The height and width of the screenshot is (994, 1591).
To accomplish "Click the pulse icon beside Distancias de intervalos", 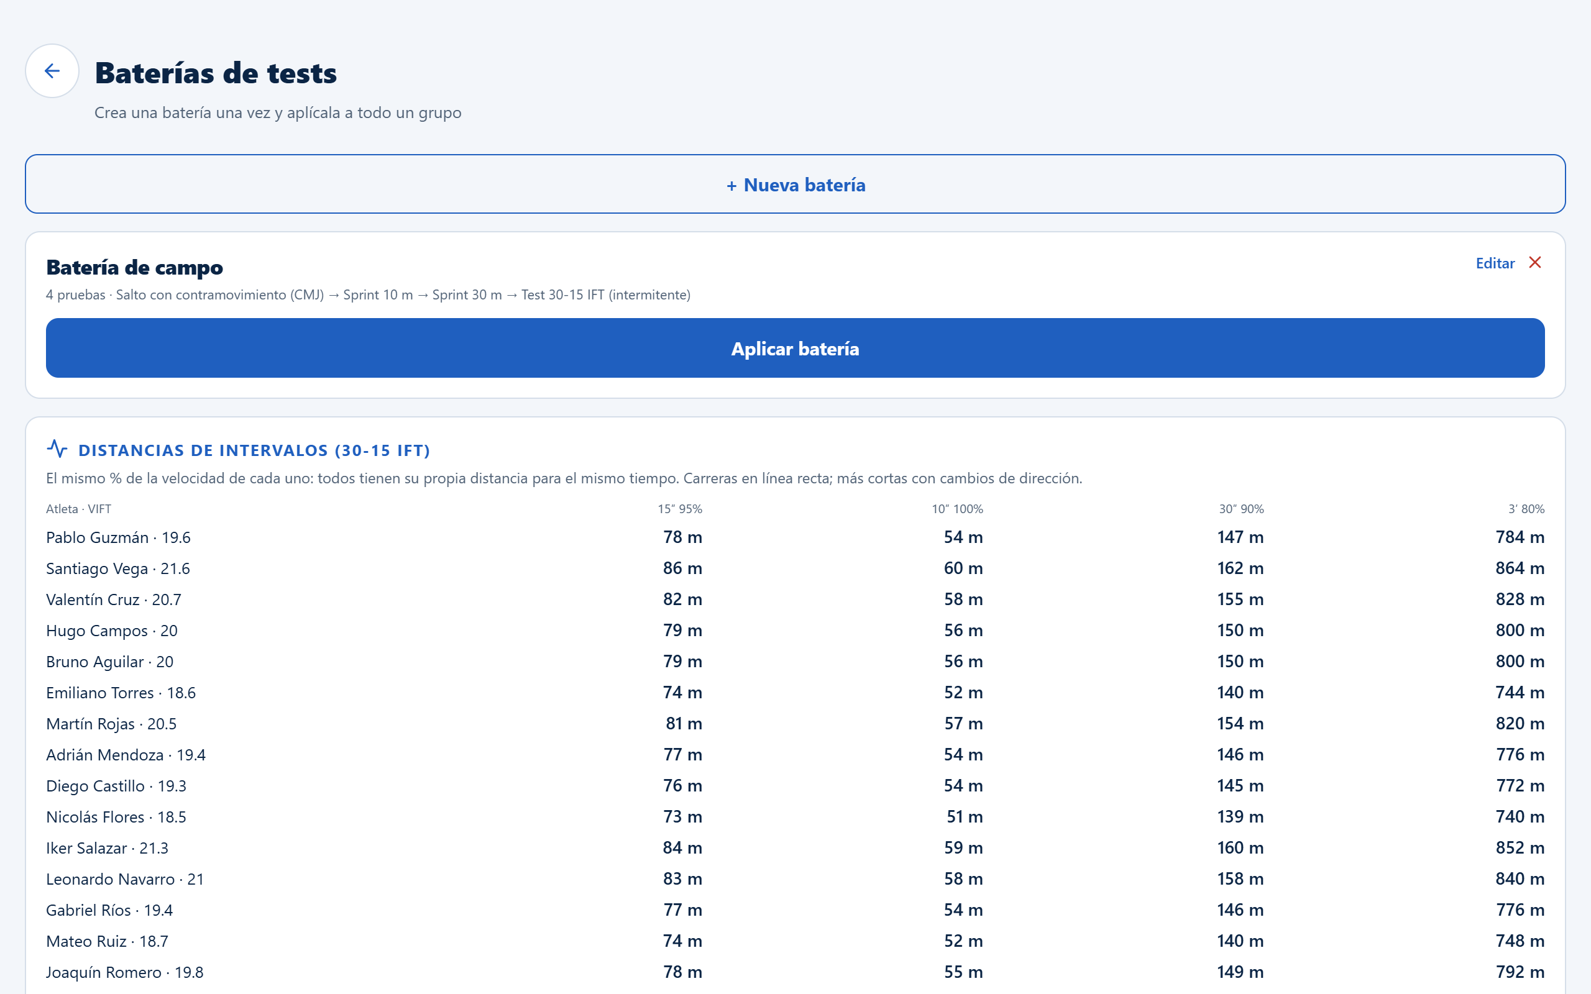I will pyautogui.click(x=57, y=449).
